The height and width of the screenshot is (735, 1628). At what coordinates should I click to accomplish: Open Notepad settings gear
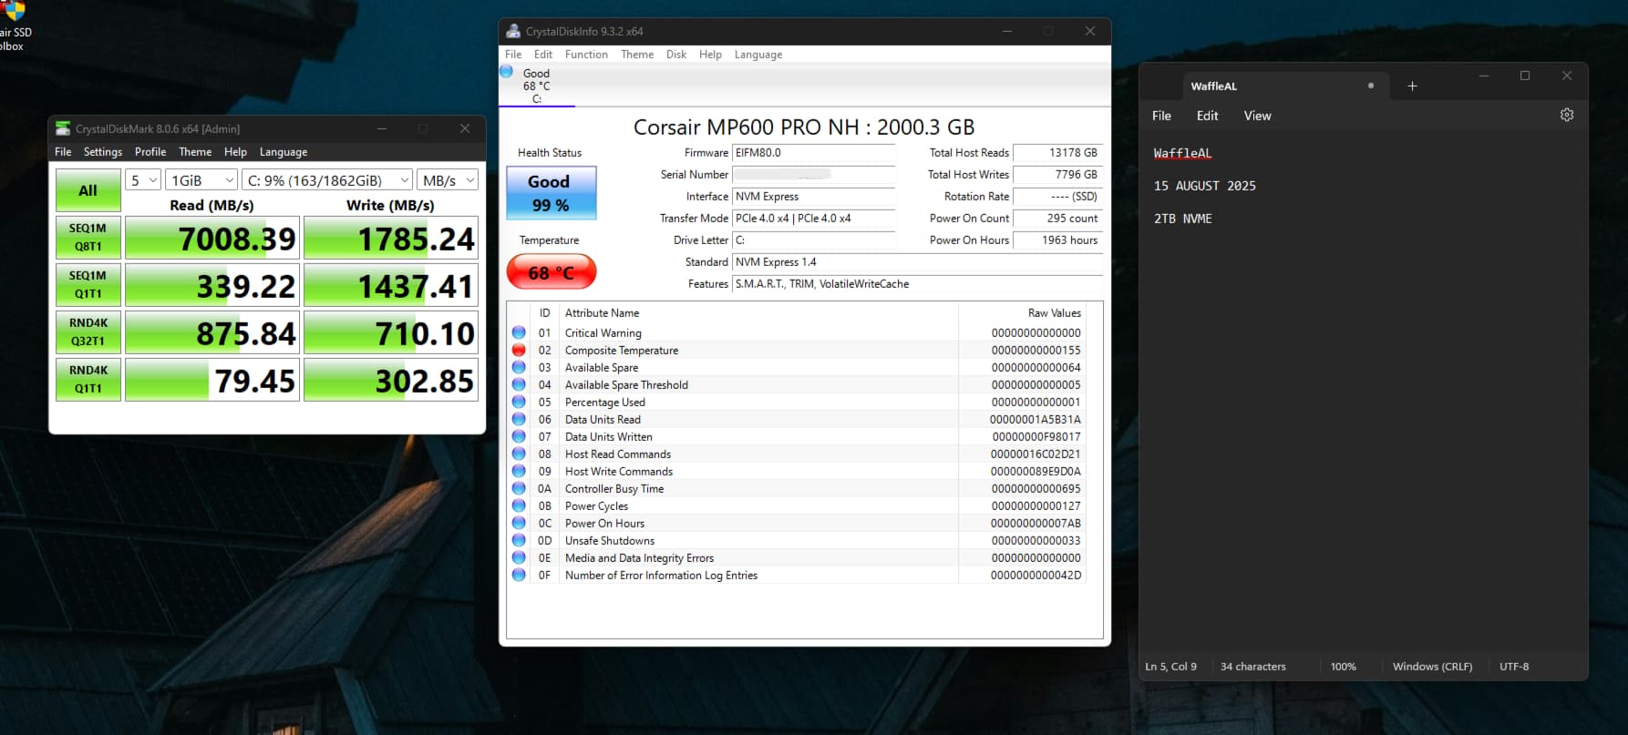click(x=1567, y=115)
